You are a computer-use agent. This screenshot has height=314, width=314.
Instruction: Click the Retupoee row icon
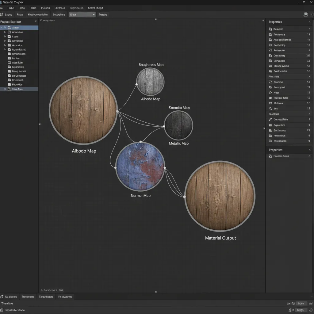click(270, 50)
